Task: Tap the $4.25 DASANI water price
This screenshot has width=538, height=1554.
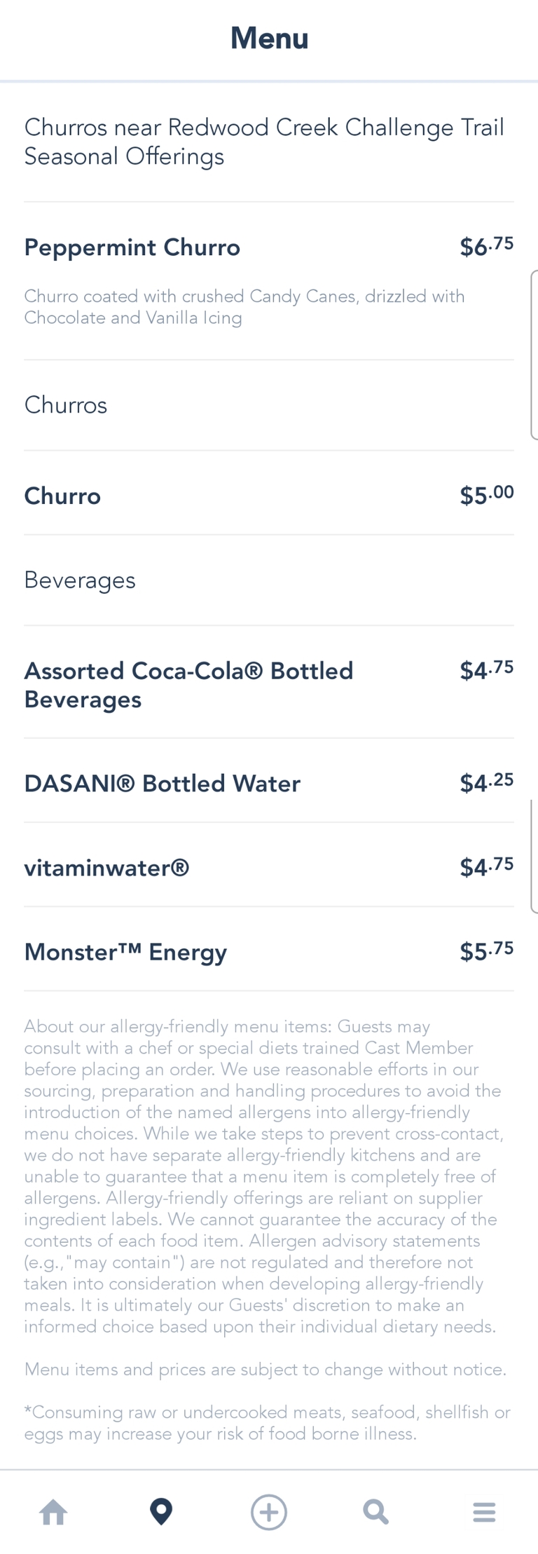Action: [x=486, y=782]
